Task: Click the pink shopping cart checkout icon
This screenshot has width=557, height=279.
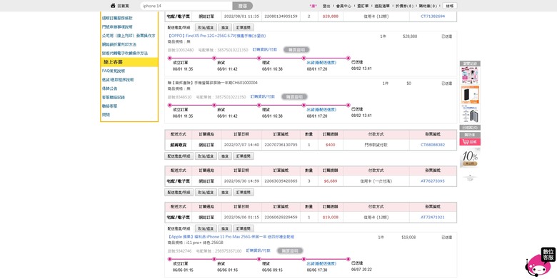Action: point(470,142)
